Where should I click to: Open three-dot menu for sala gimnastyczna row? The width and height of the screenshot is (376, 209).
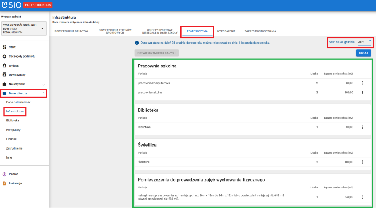[362, 197]
